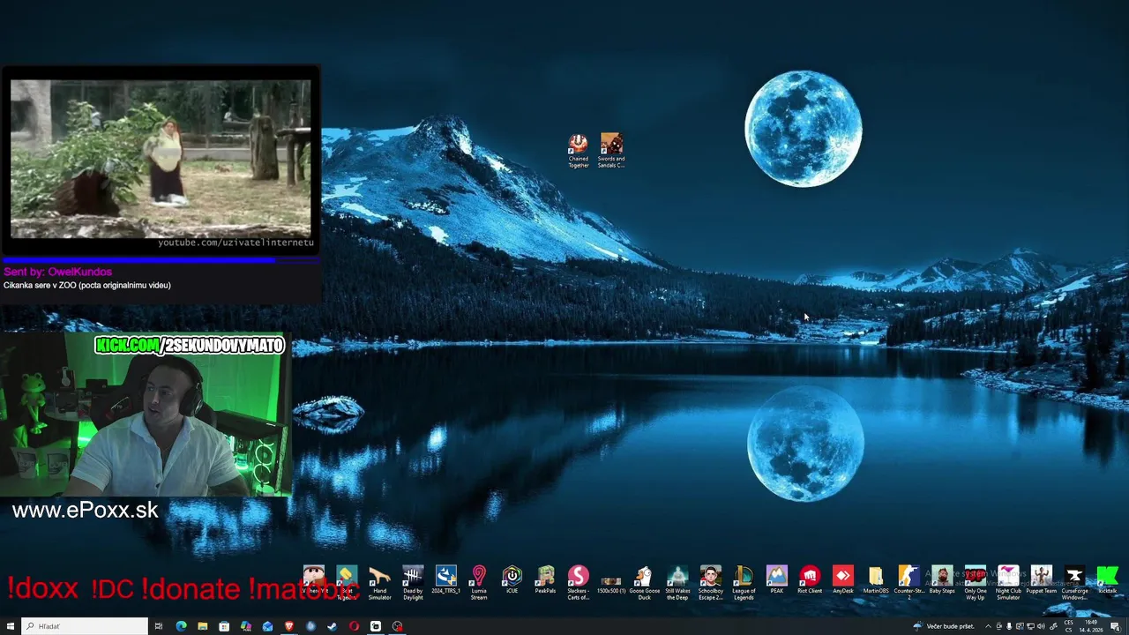Launch Counter-Strike 2 shortcut
The width and height of the screenshot is (1129, 635).
[x=908, y=584]
